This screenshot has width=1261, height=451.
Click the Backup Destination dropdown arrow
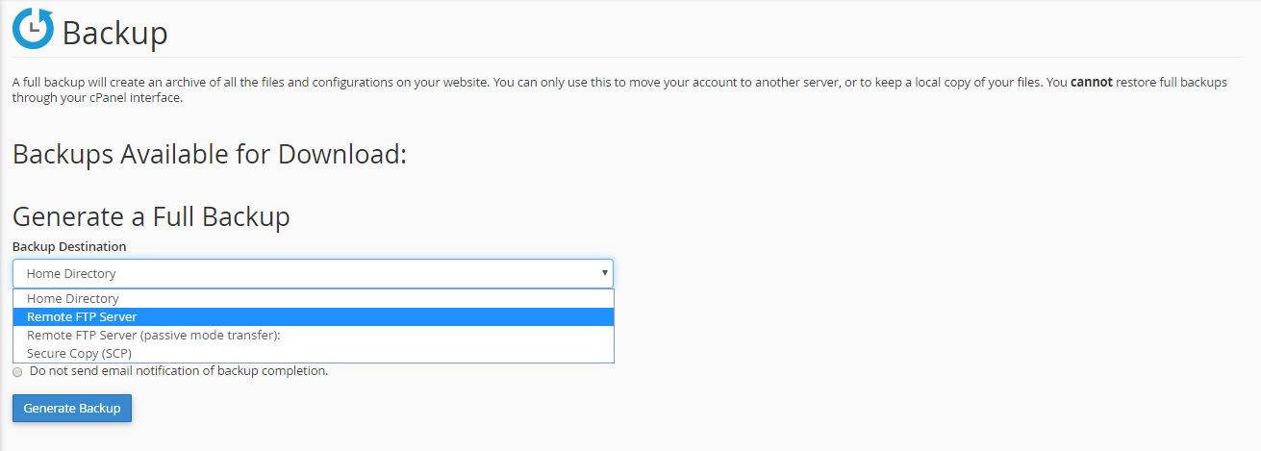pyautogui.click(x=604, y=273)
